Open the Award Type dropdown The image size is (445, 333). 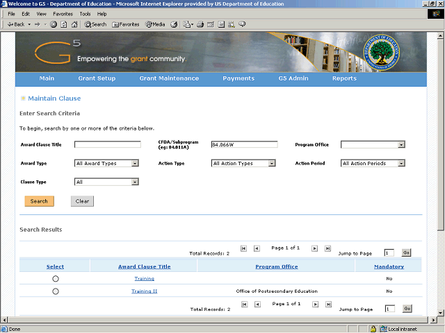[106, 164]
